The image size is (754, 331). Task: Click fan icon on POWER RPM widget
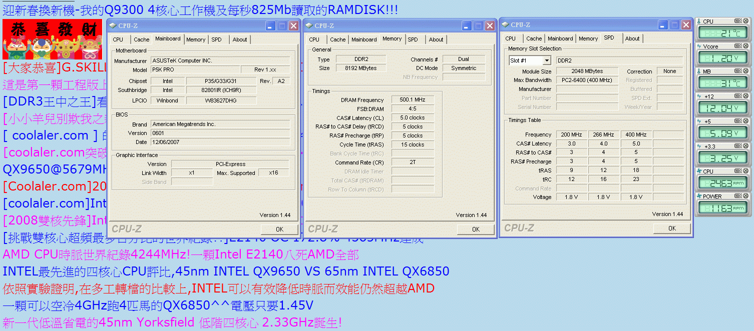tap(699, 196)
